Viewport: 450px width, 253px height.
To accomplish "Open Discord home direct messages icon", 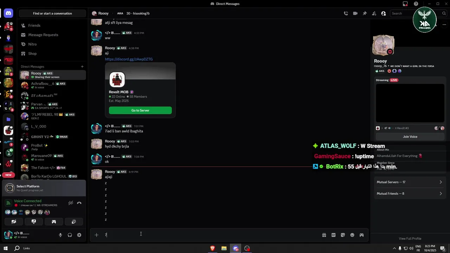I will [8, 13].
